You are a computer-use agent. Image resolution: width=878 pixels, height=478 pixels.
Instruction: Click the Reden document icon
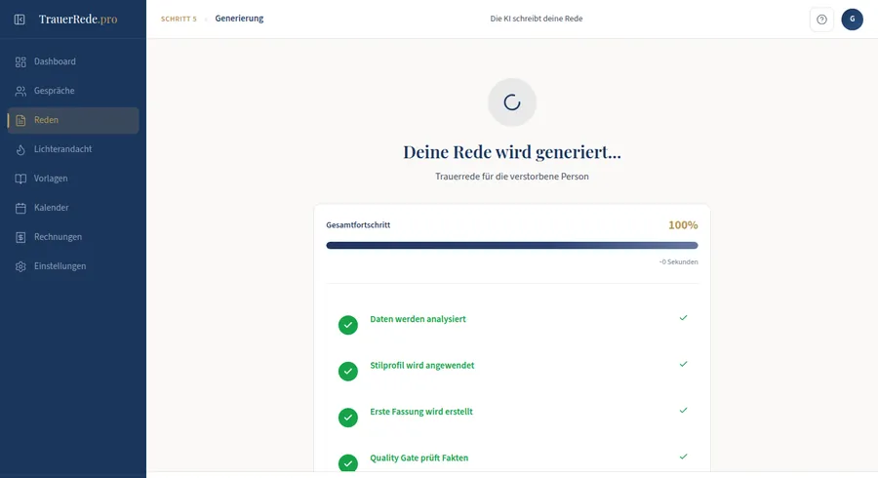(x=20, y=120)
